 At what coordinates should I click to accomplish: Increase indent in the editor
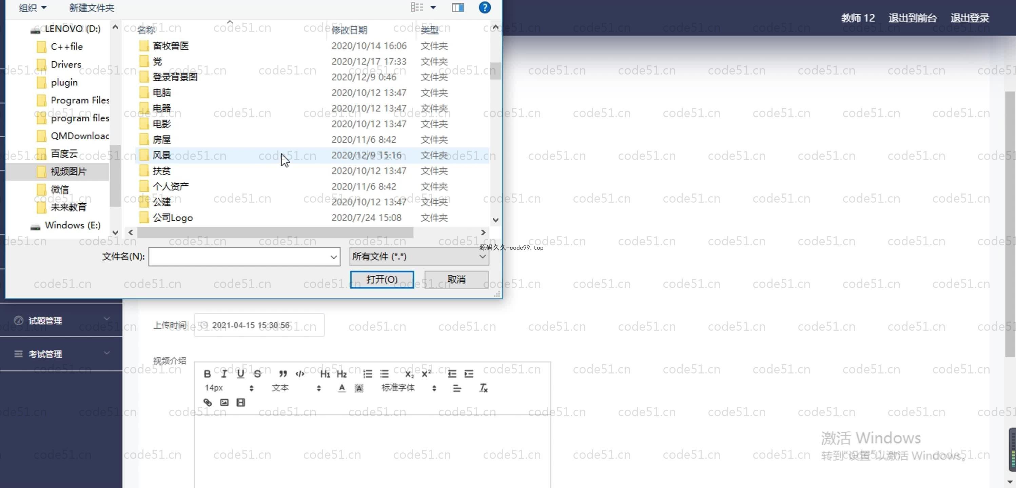pos(469,374)
